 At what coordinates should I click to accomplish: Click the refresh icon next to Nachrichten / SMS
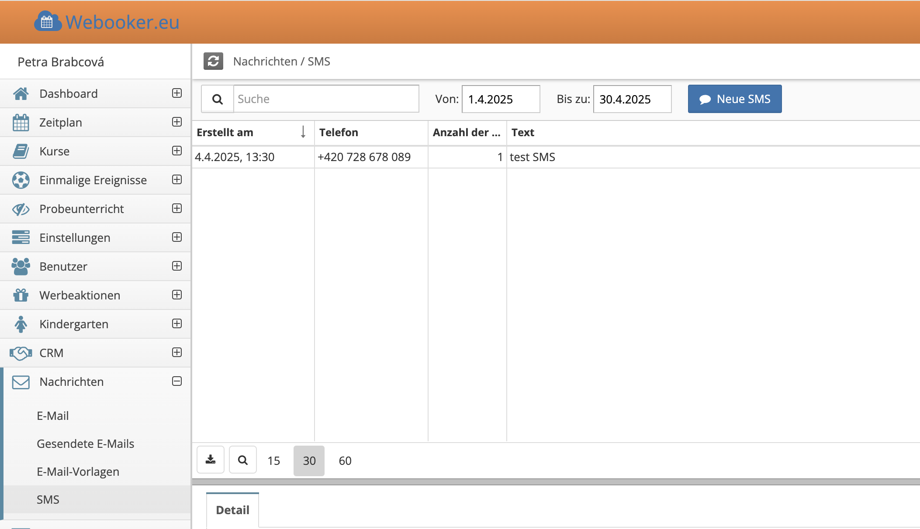click(x=213, y=61)
